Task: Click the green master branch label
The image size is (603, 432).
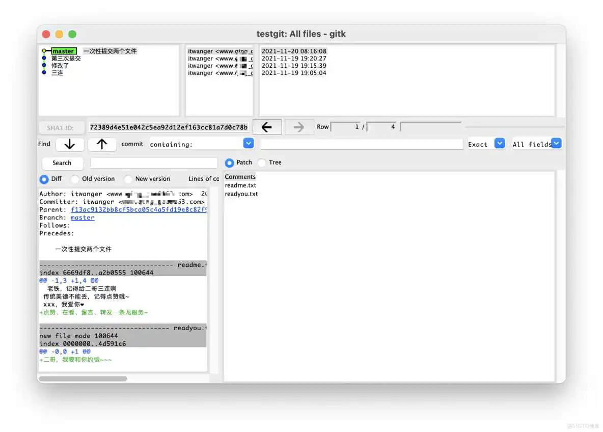Action: pyautogui.click(x=64, y=50)
